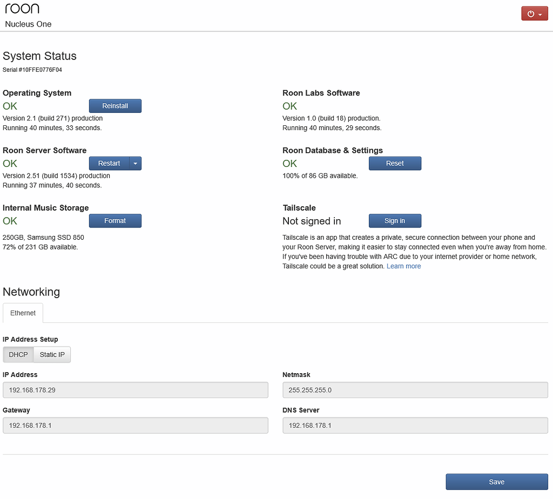Click the Nucleus One device name
553x499 pixels.
[28, 24]
